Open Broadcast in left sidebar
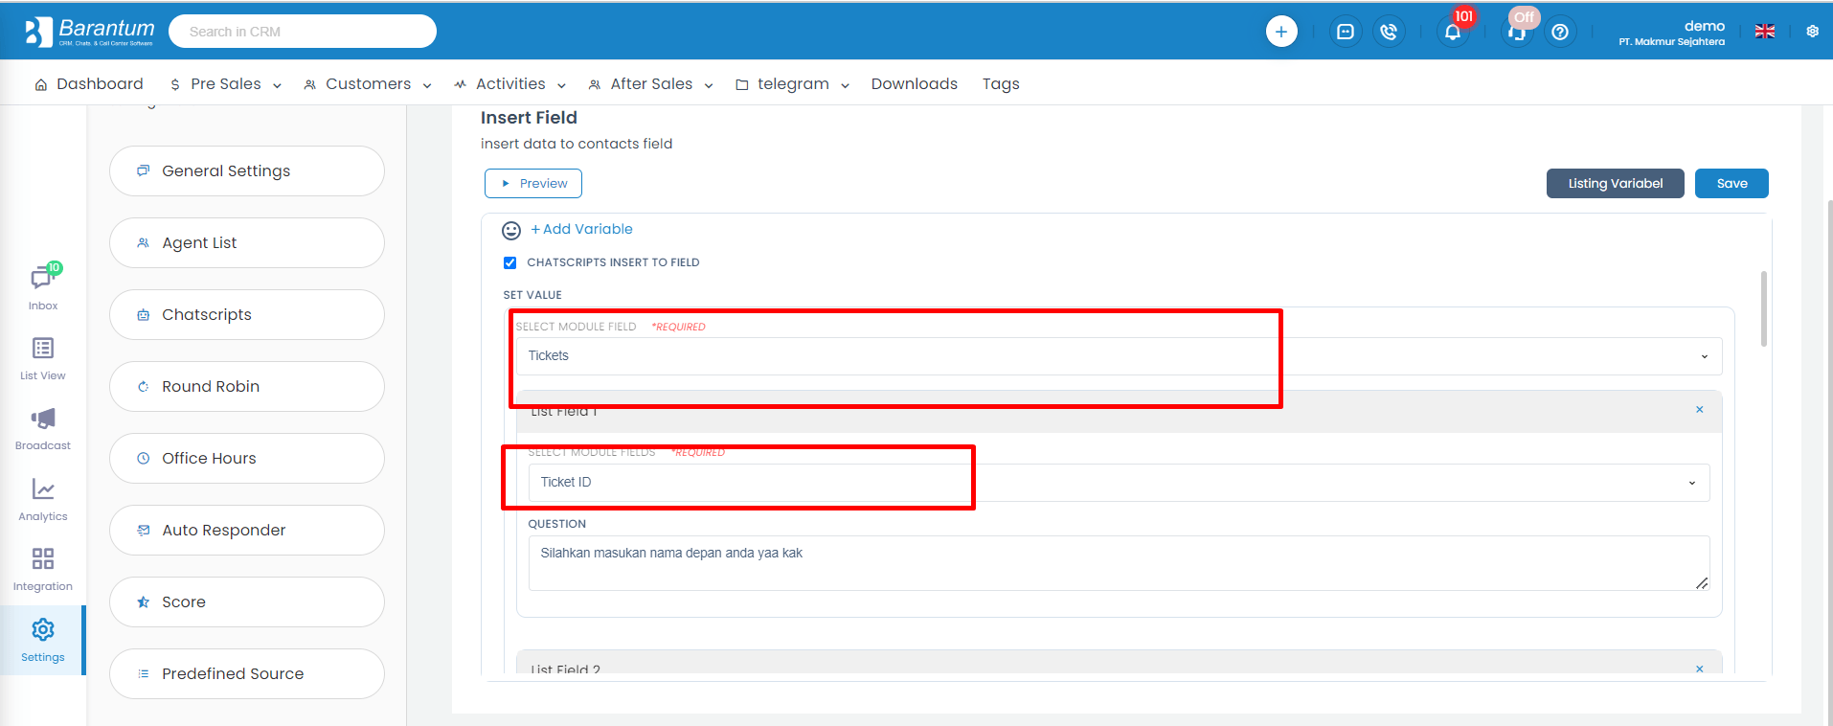The width and height of the screenshot is (1833, 726). coord(43,429)
